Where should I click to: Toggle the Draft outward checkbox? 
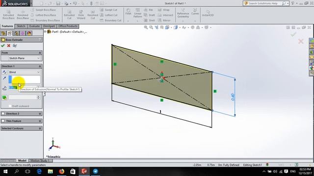coord(10,106)
